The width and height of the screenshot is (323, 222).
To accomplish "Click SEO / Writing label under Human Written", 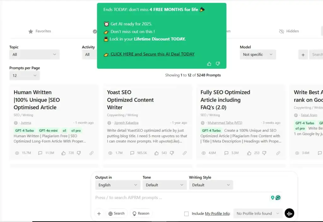I will pyautogui.click(x=23, y=115).
